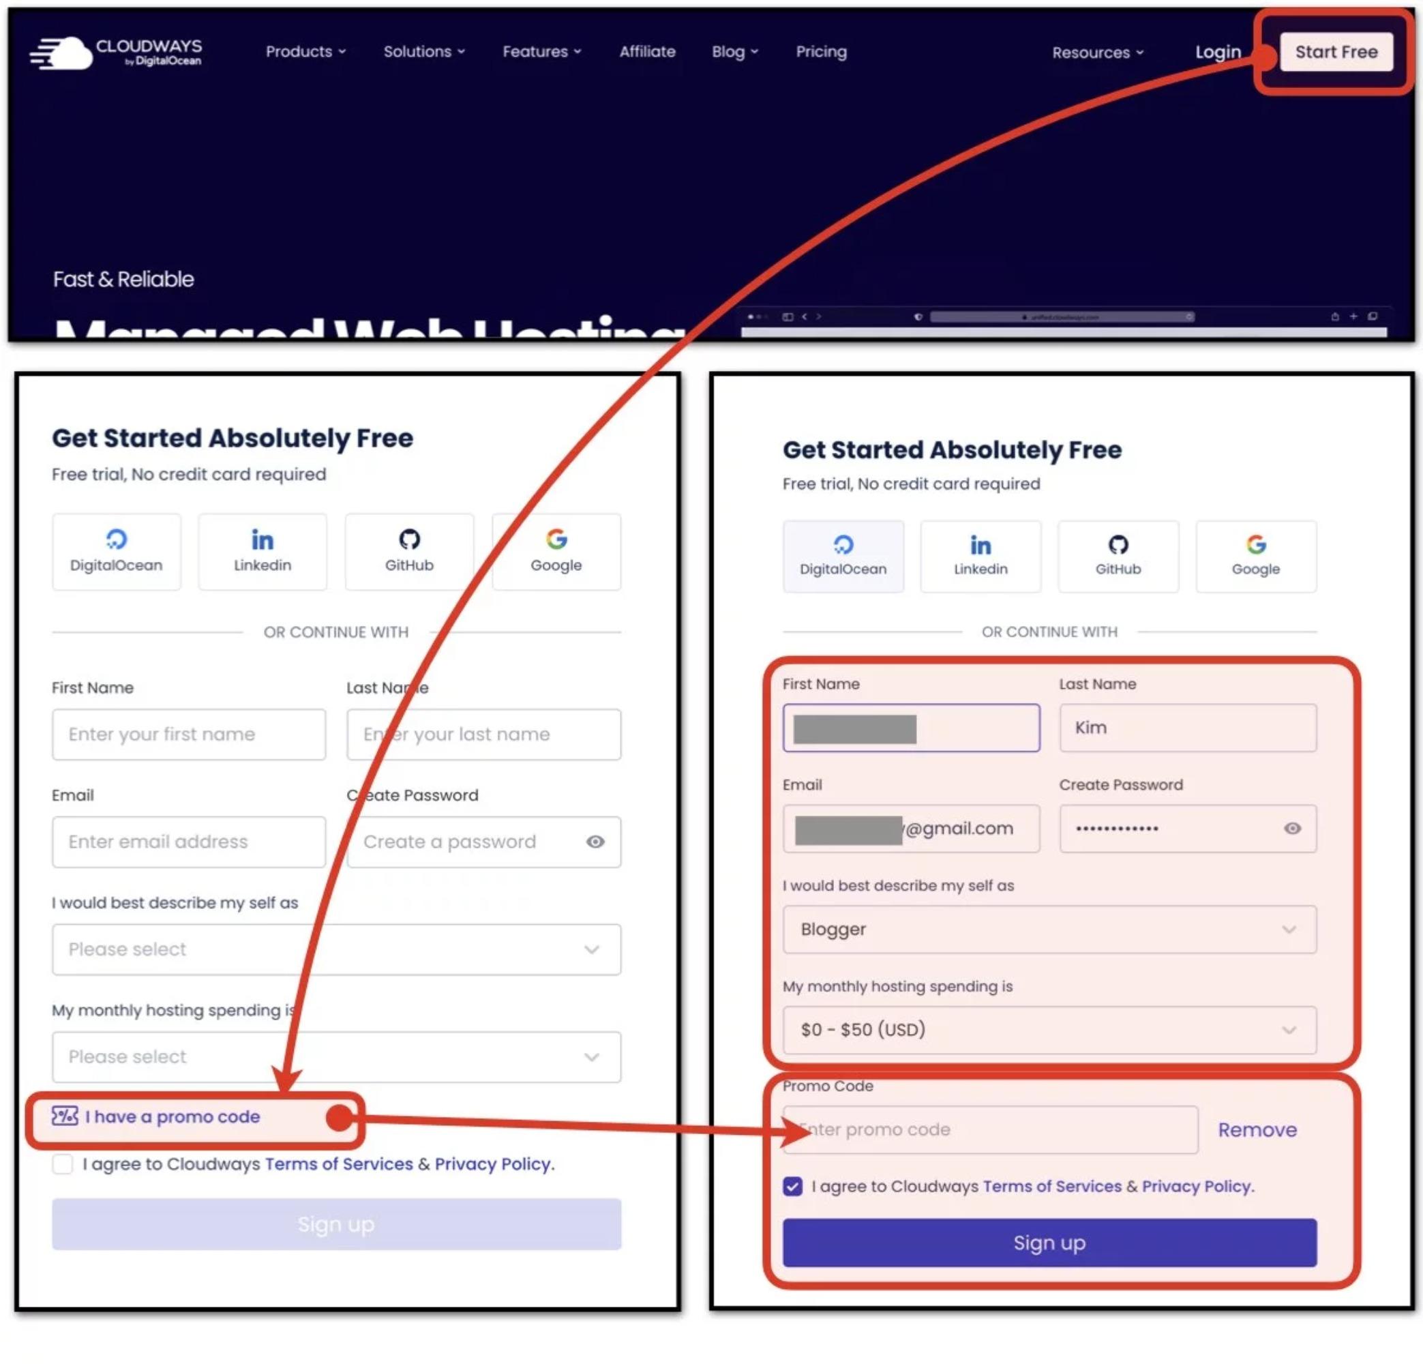
Task: Sign up with GitHub in right form
Action: coord(1118,556)
